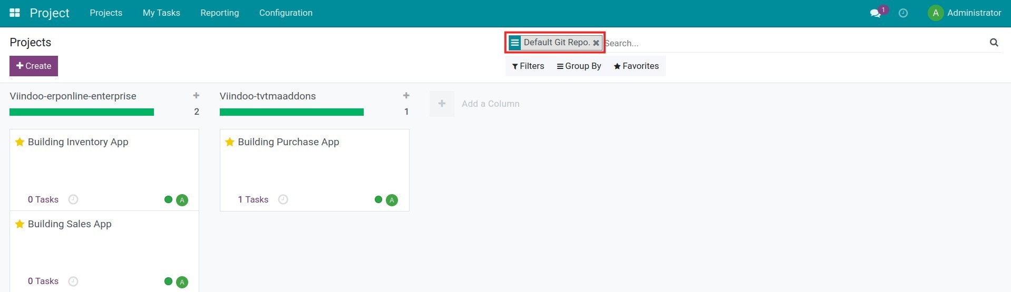Quick add project in Viindoo-tvtmaaddons column
Screen dimensions: 1011x292
[x=406, y=96]
